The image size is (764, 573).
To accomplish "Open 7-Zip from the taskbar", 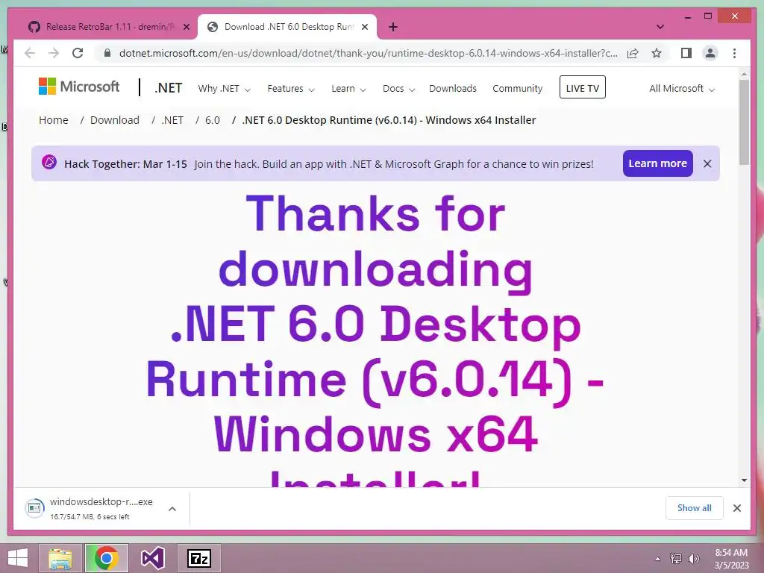I will click(x=198, y=558).
